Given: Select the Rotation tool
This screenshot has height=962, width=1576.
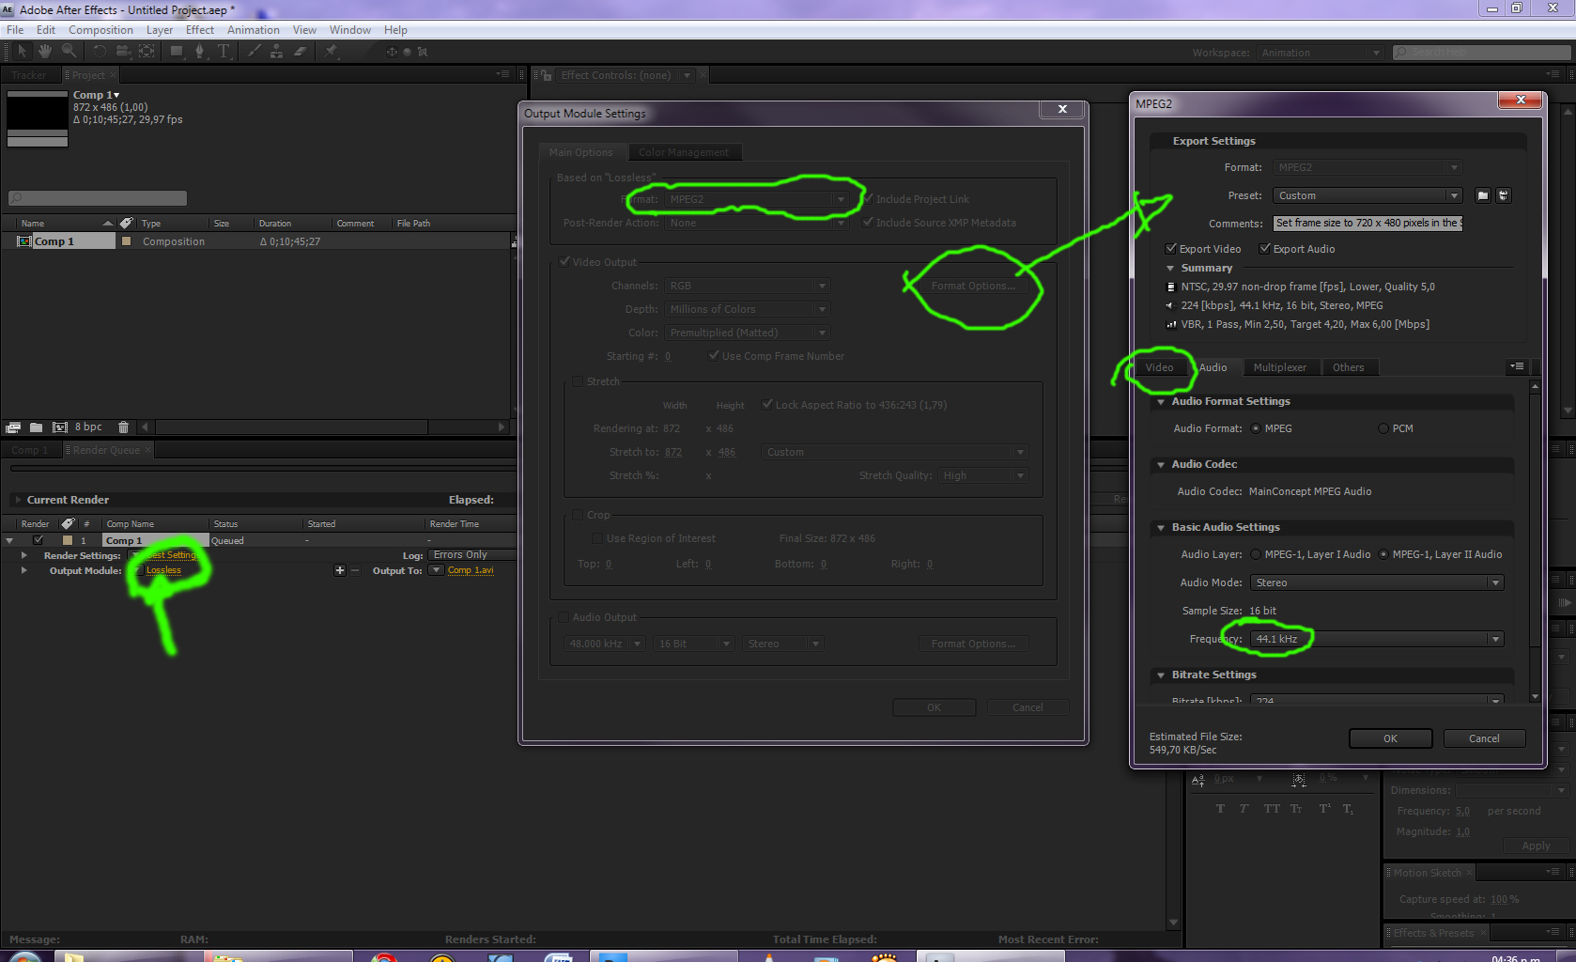Looking at the screenshot, I should [x=100, y=52].
